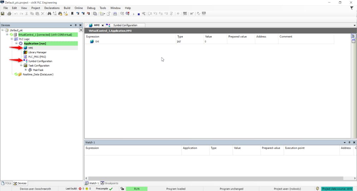
Task: Select the Watch 1 bottom tab
Action: click(x=92, y=183)
